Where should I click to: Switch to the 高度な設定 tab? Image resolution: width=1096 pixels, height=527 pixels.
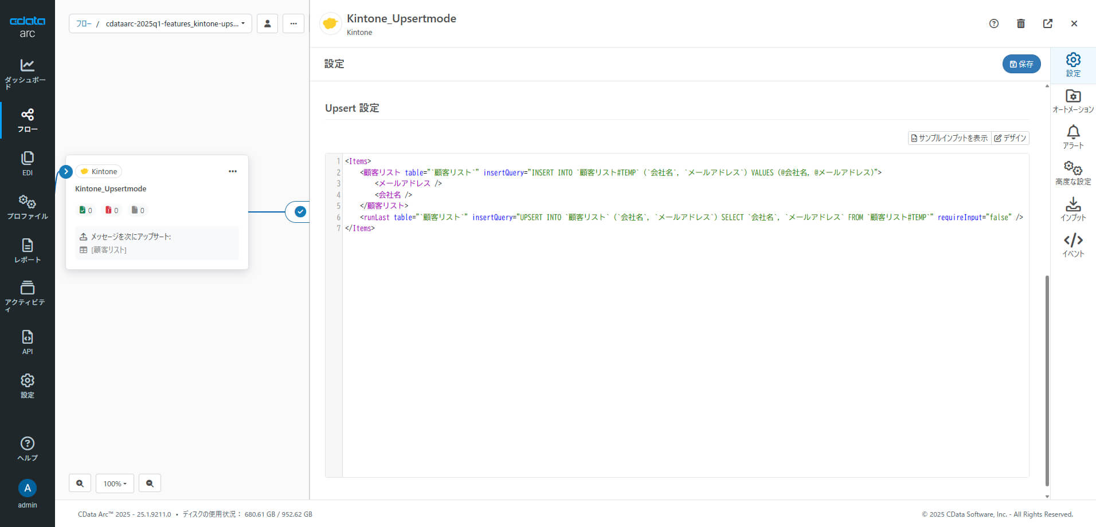click(1072, 173)
